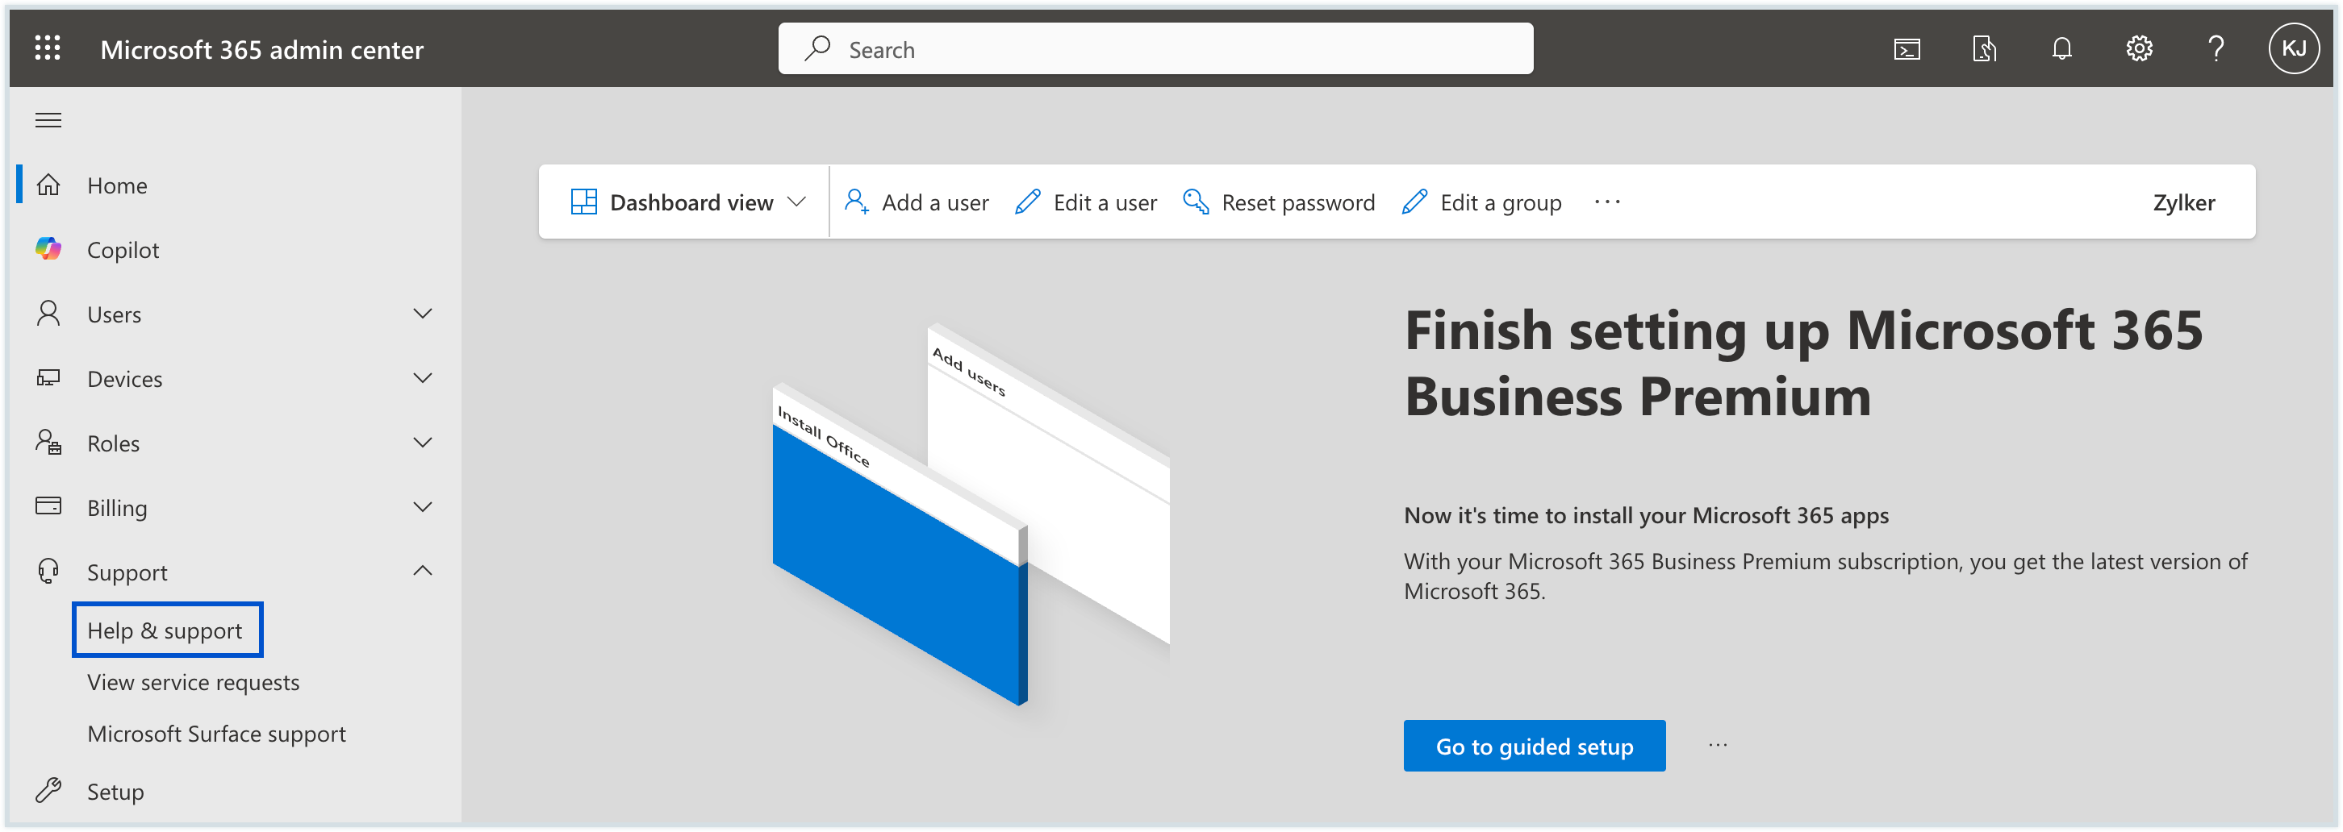Viewport: 2343px width, 832px height.
Task: Click the notifications bell icon
Action: 2061,48
